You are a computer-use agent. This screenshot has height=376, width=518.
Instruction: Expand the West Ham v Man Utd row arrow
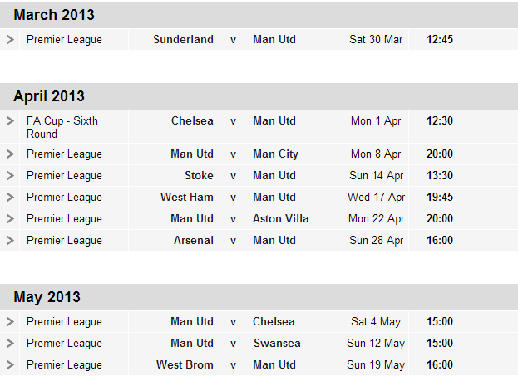click(x=11, y=198)
